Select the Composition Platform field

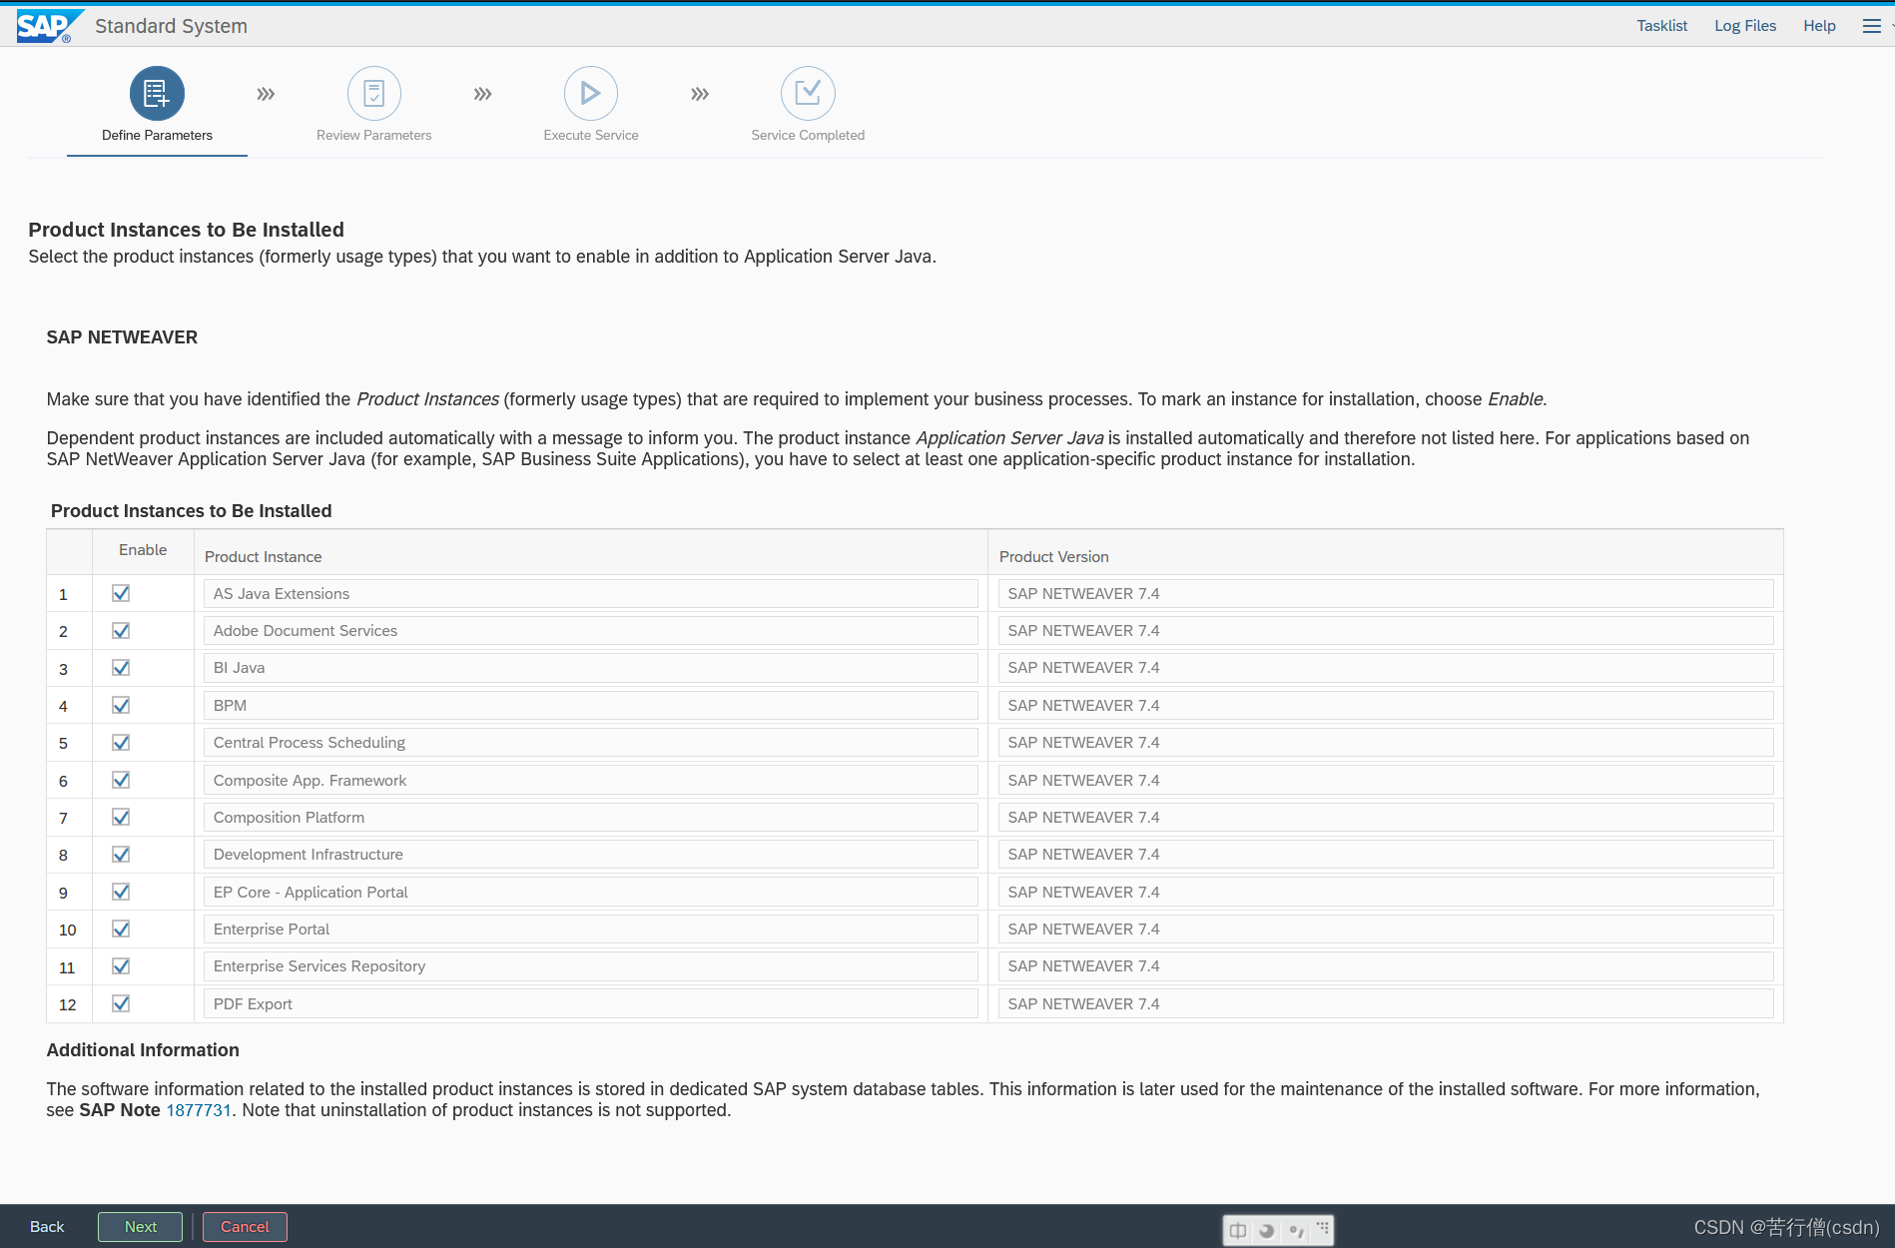591,817
